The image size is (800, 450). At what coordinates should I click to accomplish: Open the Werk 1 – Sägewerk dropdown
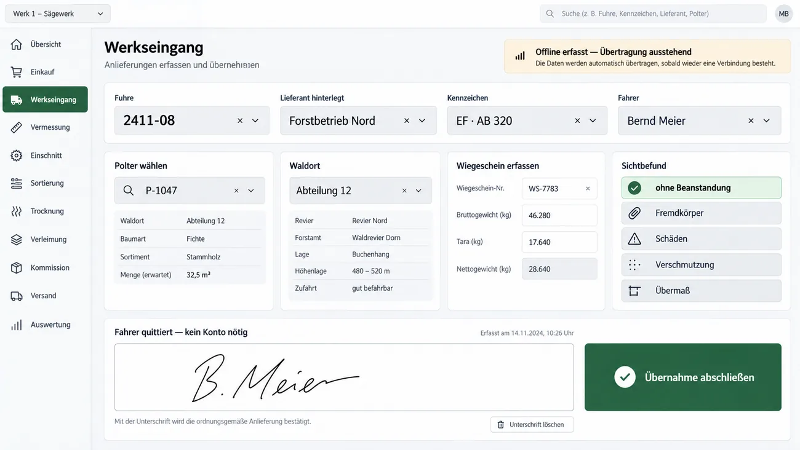pos(58,14)
